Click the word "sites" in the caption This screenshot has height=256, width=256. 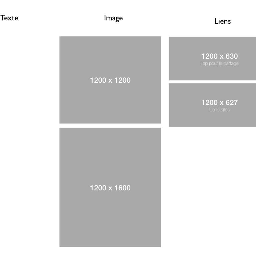pyautogui.click(x=224, y=110)
